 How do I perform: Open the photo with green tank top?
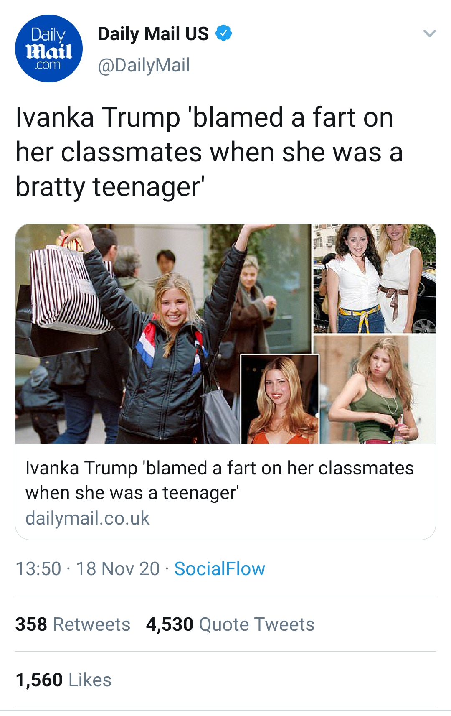[x=376, y=389]
